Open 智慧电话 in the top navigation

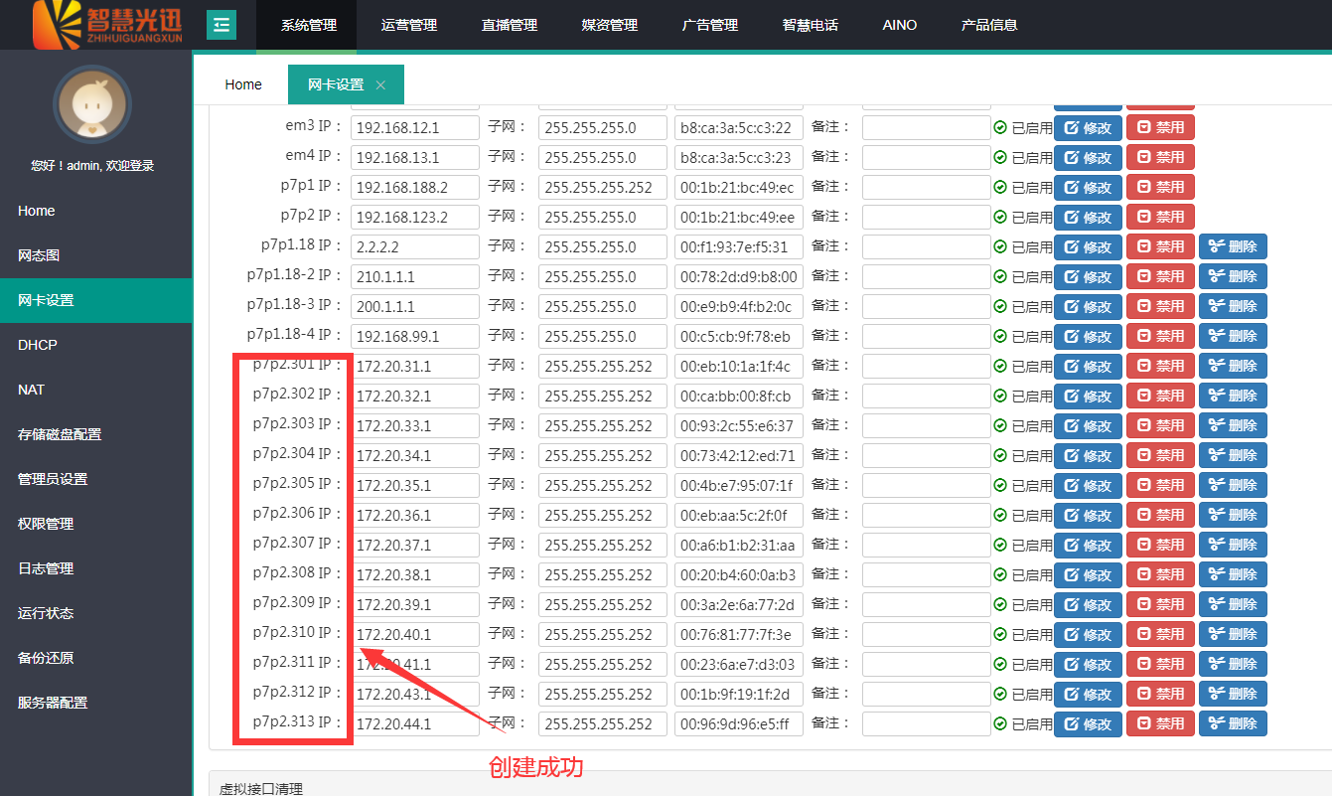(810, 25)
